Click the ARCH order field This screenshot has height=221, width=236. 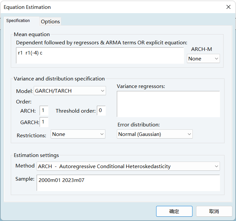click(44, 111)
